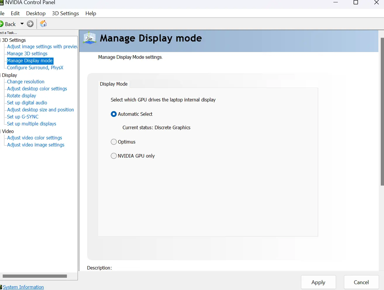Image resolution: width=384 pixels, height=290 pixels.
Task: Go to the Home page icon
Action: pyautogui.click(x=43, y=24)
